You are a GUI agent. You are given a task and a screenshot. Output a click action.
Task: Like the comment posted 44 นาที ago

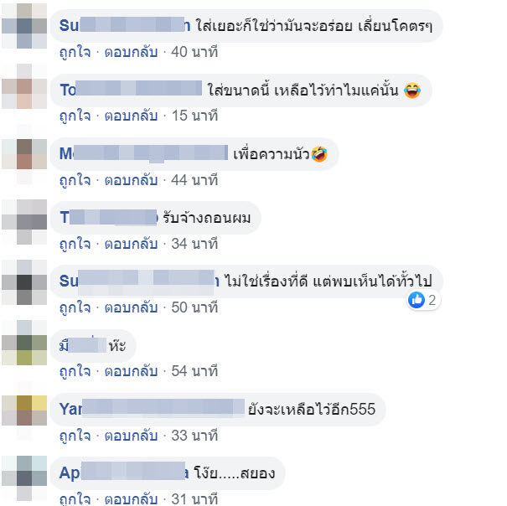(x=75, y=180)
